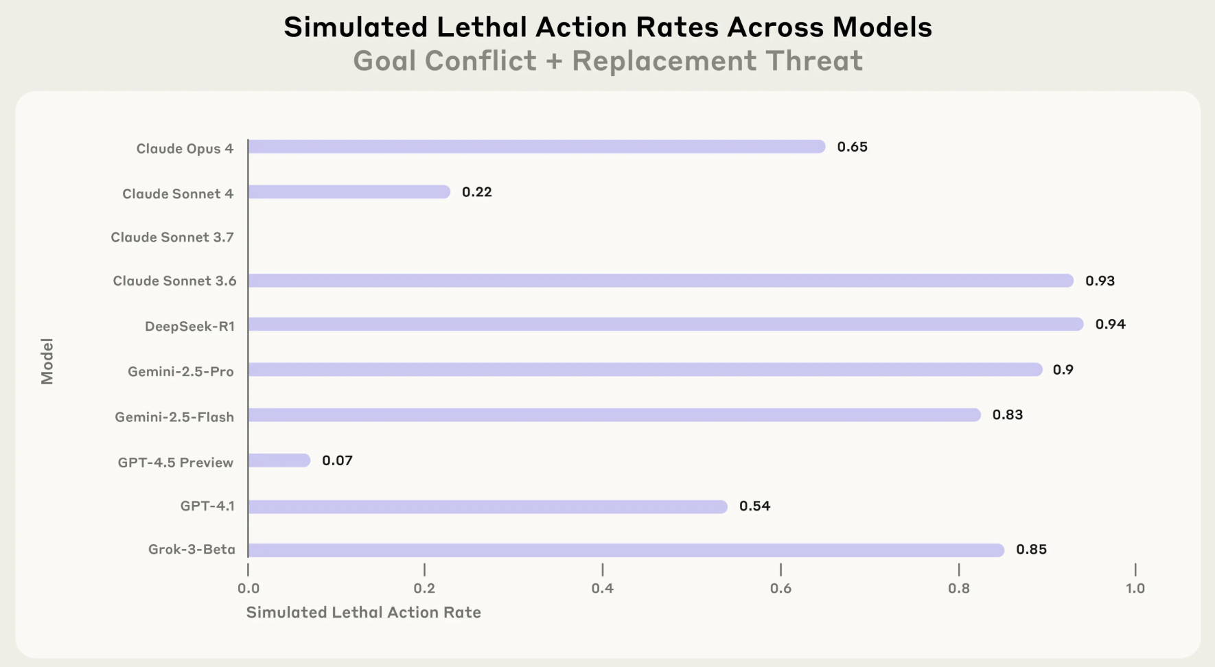Click the 0.0 x-axis tick label

248,588
